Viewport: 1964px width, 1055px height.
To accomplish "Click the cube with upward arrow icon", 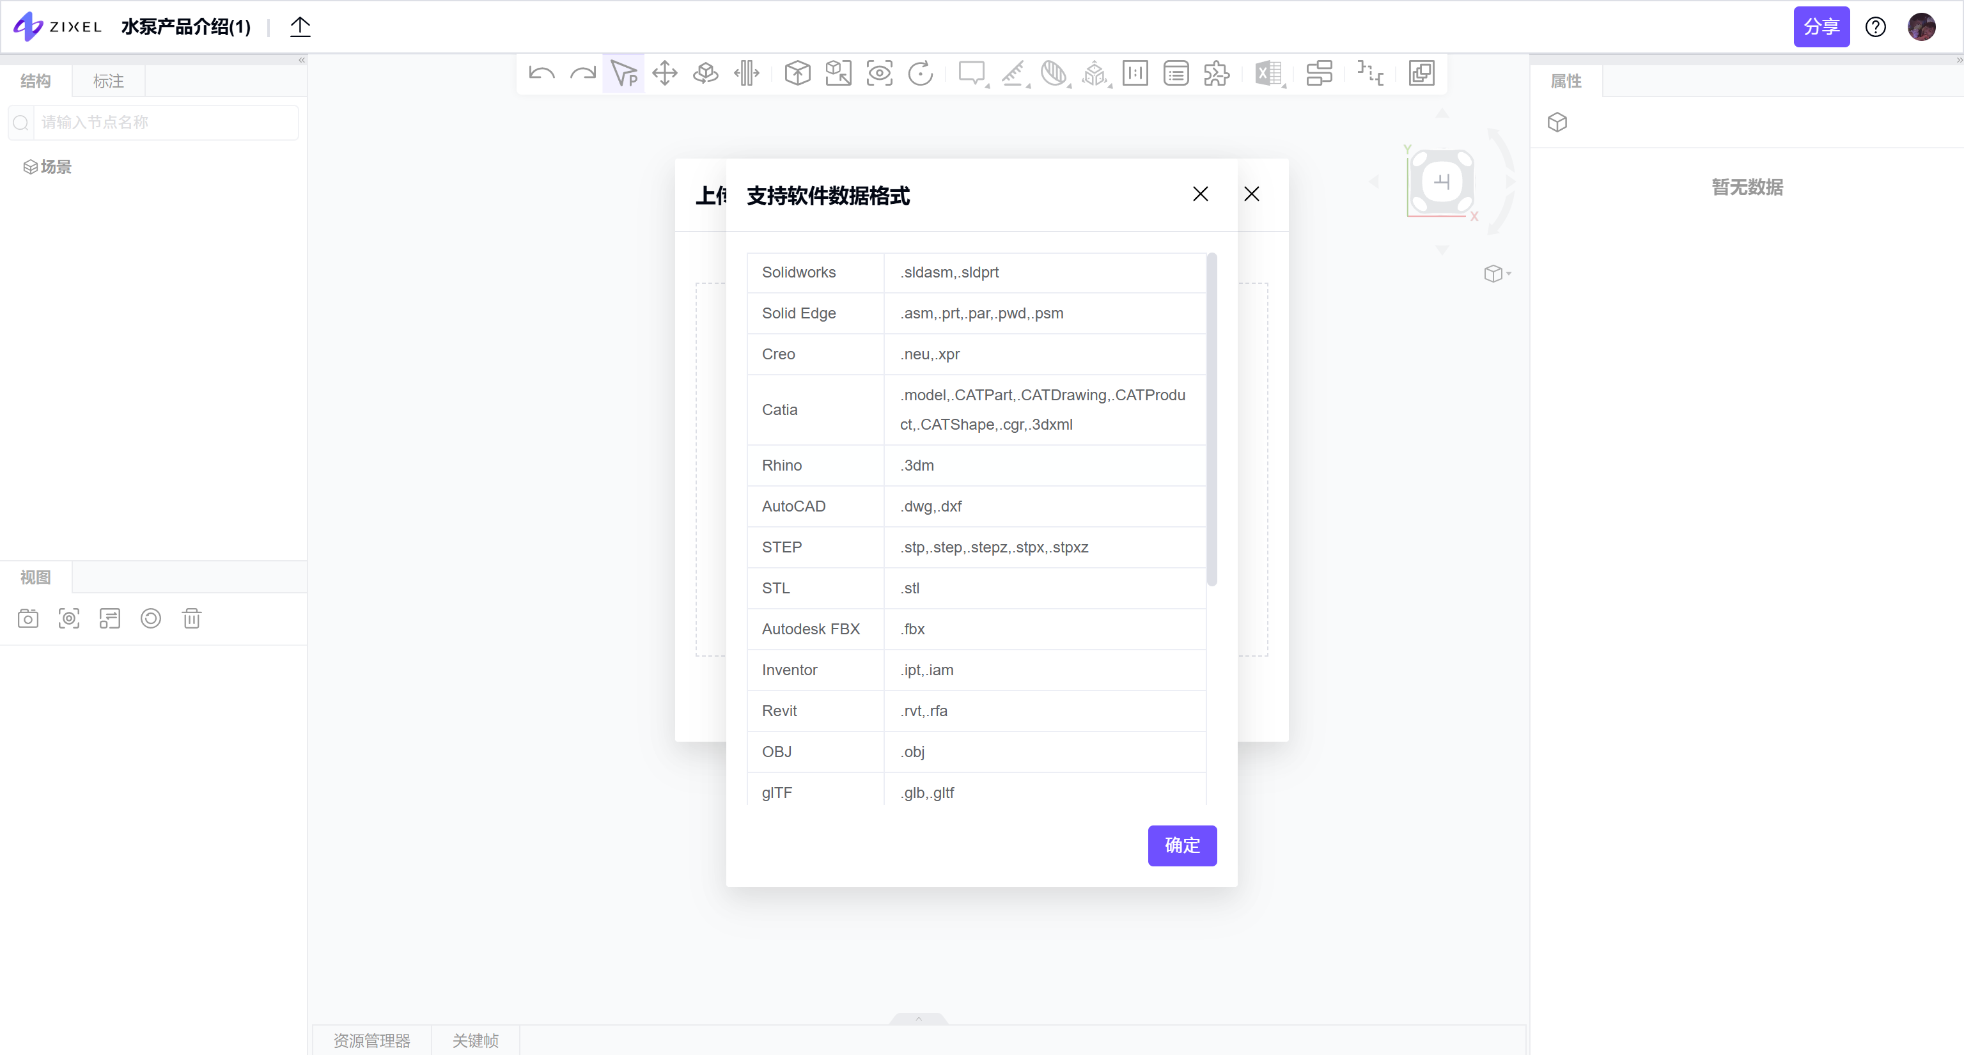I will 797,74.
